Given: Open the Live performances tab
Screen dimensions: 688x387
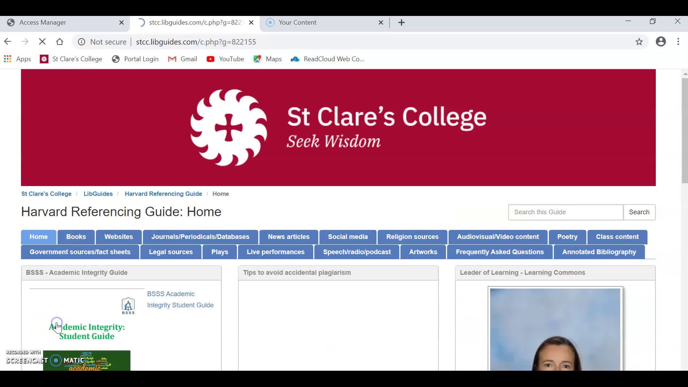Looking at the screenshot, I should tap(276, 252).
